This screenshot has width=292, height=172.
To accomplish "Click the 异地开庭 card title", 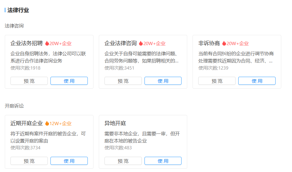I will (115, 123).
